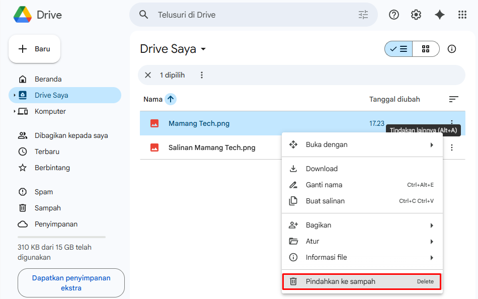The height and width of the screenshot is (299, 478).
Task: Open the sort options icon
Action: pyautogui.click(x=454, y=99)
